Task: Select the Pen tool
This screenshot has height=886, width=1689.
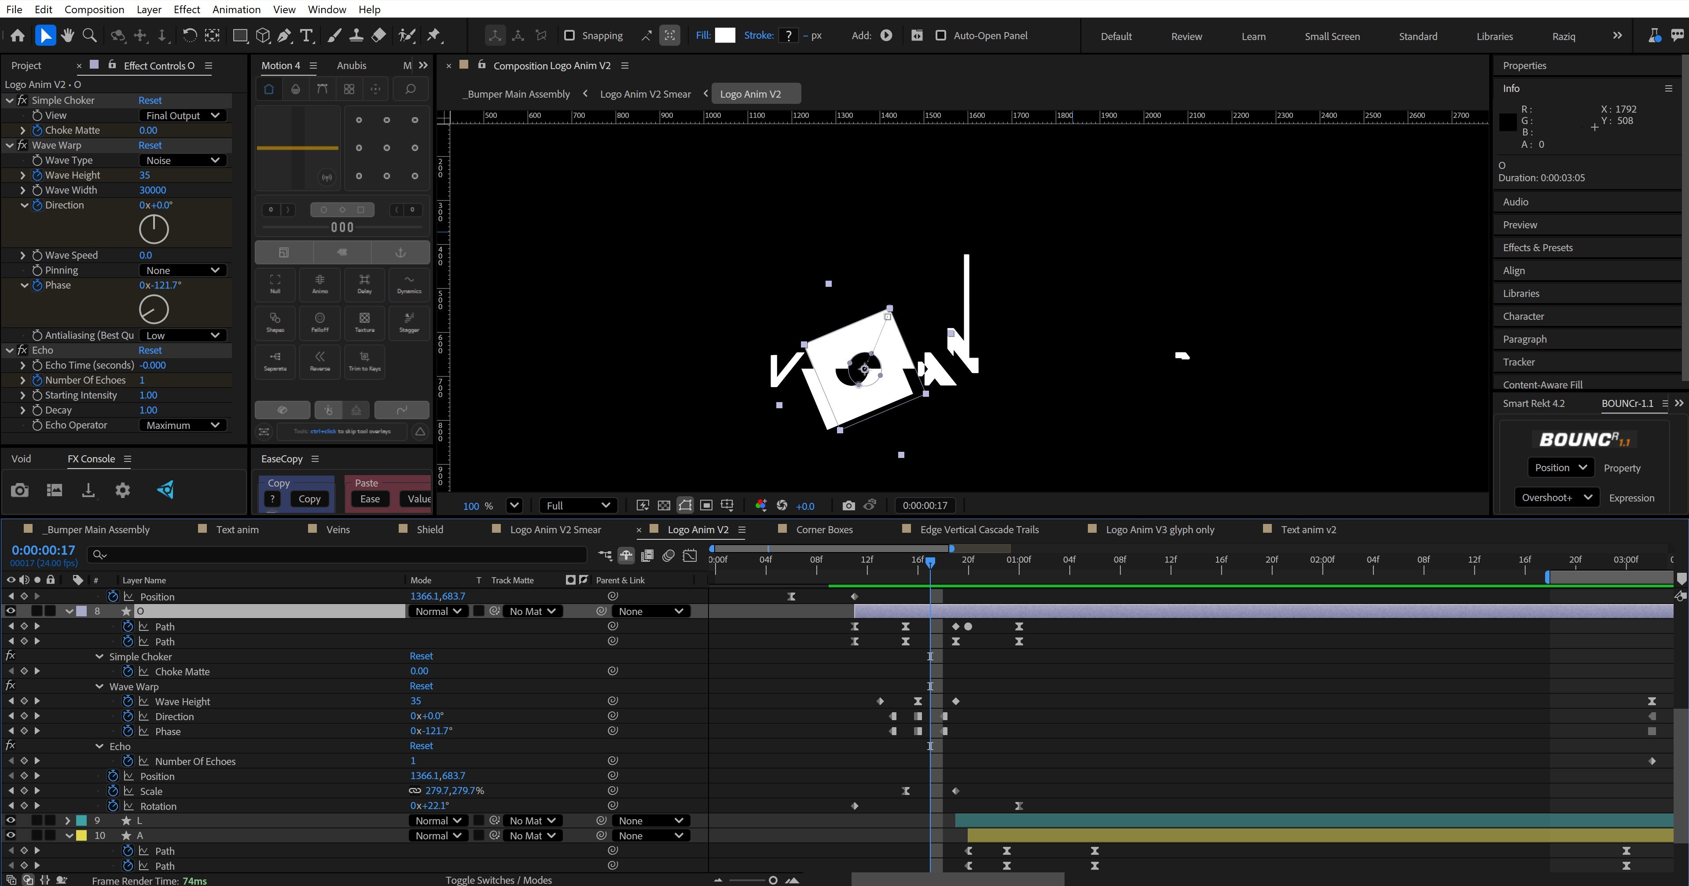Action: coord(284,35)
